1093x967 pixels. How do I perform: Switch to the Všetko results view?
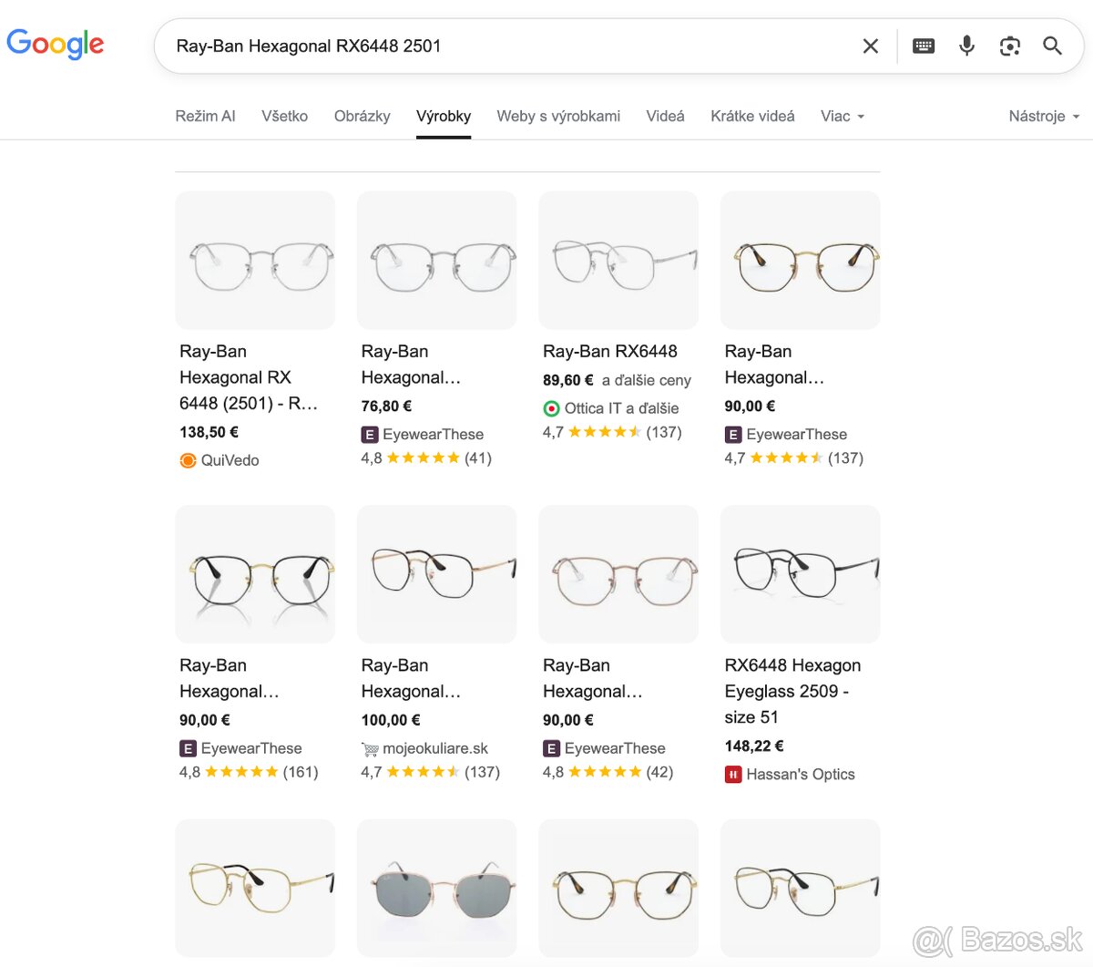284,116
